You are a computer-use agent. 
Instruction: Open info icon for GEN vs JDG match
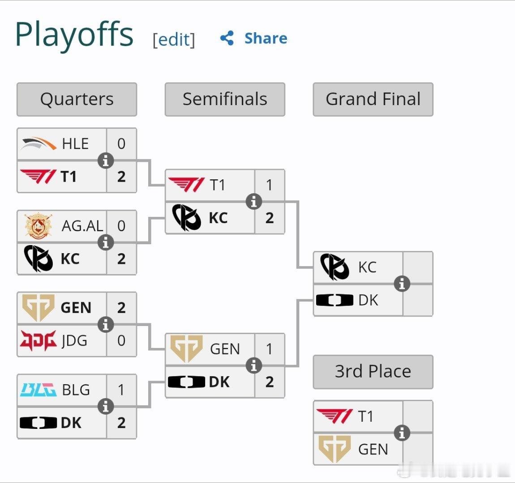coord(106,325)
